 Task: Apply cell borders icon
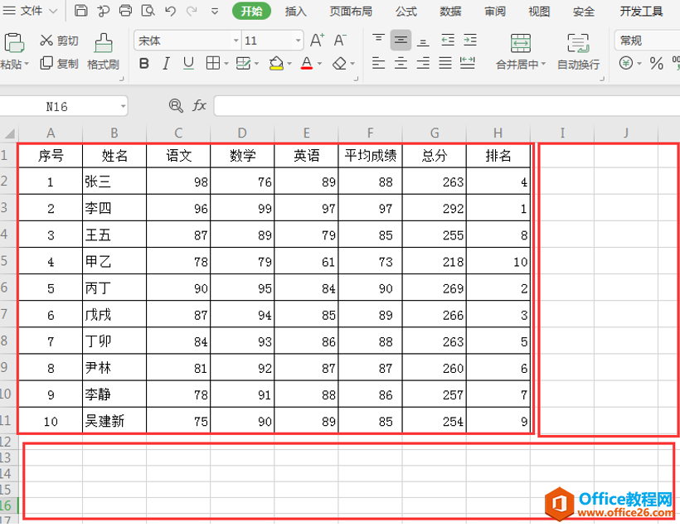click(213, 63)
